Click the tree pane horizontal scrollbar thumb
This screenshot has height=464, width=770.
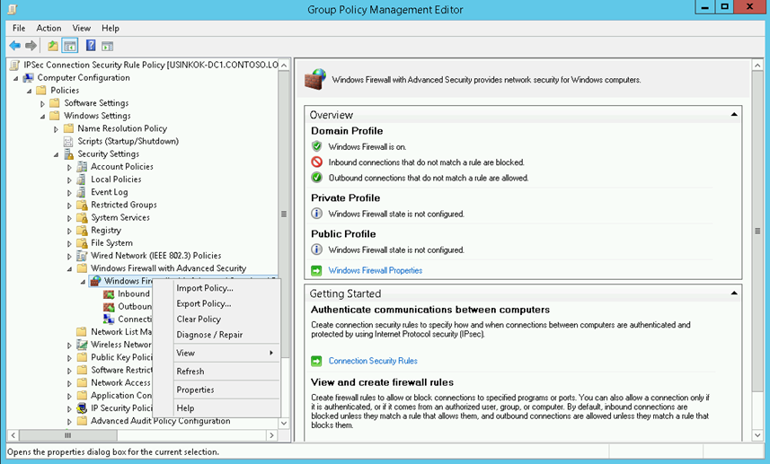click(x=67, y=435)
